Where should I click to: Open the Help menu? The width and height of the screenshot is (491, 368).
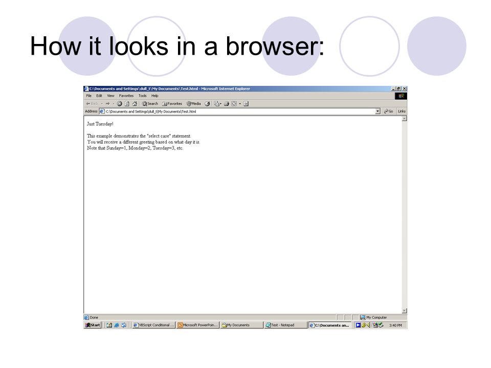click(154, 96)
